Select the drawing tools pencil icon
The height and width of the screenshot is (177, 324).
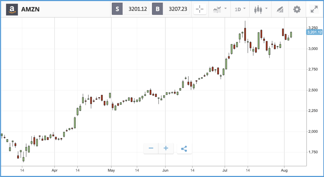point(280,9)
